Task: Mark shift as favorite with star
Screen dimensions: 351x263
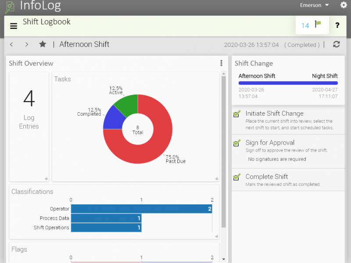Action: click(x=43, y=44)
